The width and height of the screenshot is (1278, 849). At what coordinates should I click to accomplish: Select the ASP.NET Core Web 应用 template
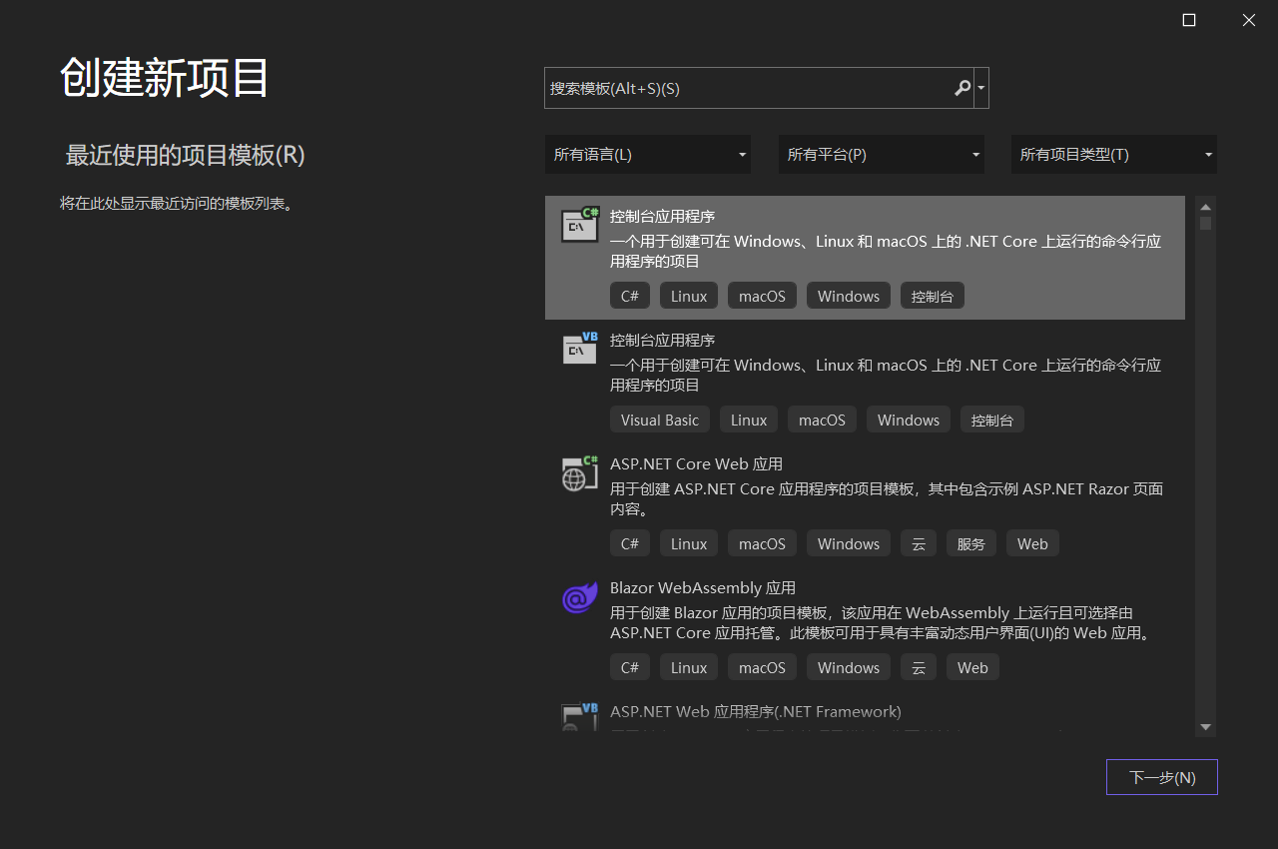696,464
